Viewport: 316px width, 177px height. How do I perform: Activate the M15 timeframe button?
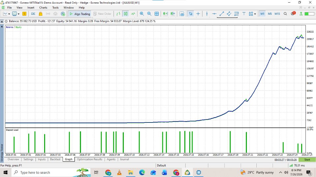pyautogui.click(x=277, y=14)
